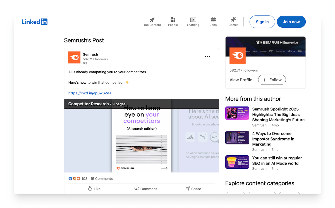The width and height of the screenshot is (335, 208).
Task: Open the Games puzzle icon
Action: coord(233,20)
